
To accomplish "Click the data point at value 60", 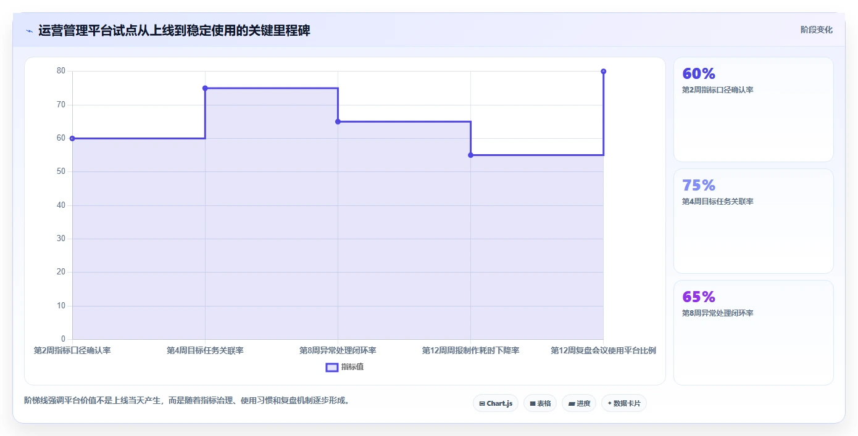I will coord(72,138).
